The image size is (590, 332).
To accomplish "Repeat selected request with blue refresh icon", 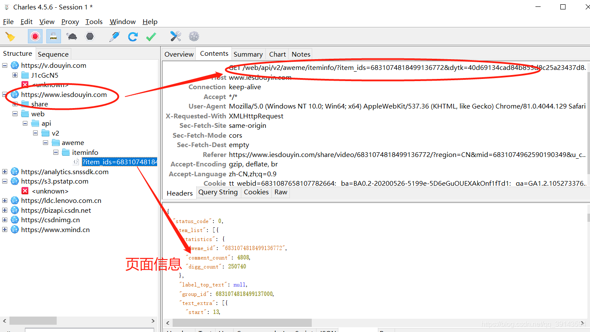I will pos(133,36).
